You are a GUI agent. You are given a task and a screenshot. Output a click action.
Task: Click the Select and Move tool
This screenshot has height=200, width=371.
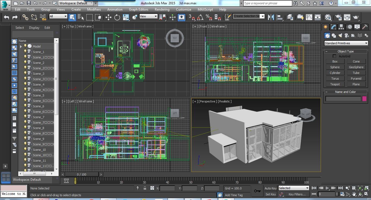pyautogui.click(x=108, y=17)
